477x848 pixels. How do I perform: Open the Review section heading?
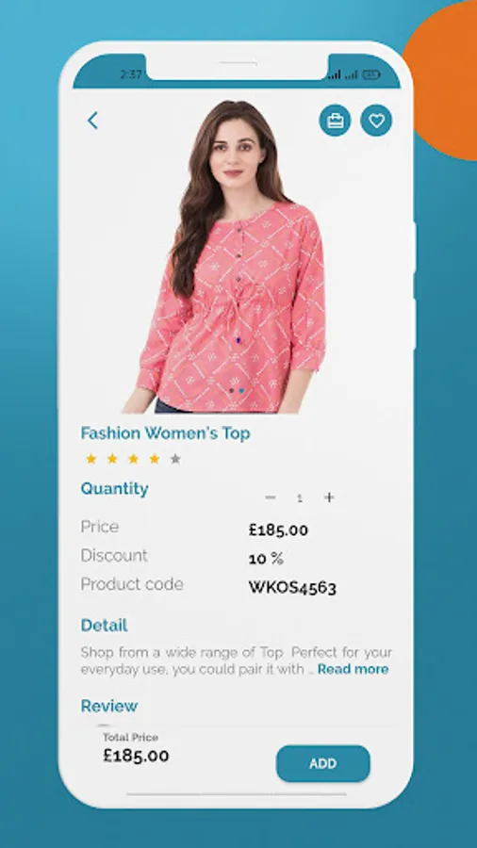(109, 706)
